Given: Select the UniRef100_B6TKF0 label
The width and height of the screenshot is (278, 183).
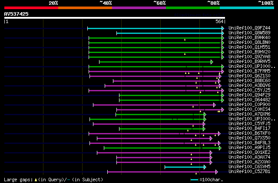Looking at the screenshot, I should (249, 133).
